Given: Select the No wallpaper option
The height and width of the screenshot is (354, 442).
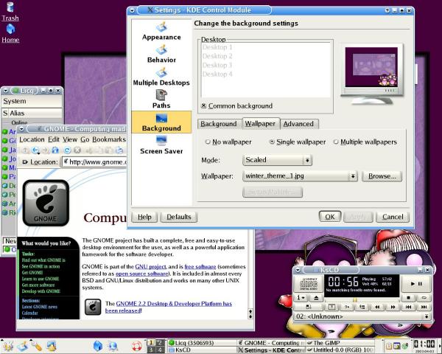Looking at the screenshot, I should click(x=207, y=142).
